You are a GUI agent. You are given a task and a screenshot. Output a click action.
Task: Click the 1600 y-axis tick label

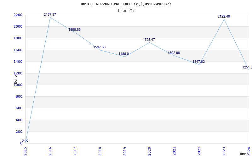click(x=18, y=50)
